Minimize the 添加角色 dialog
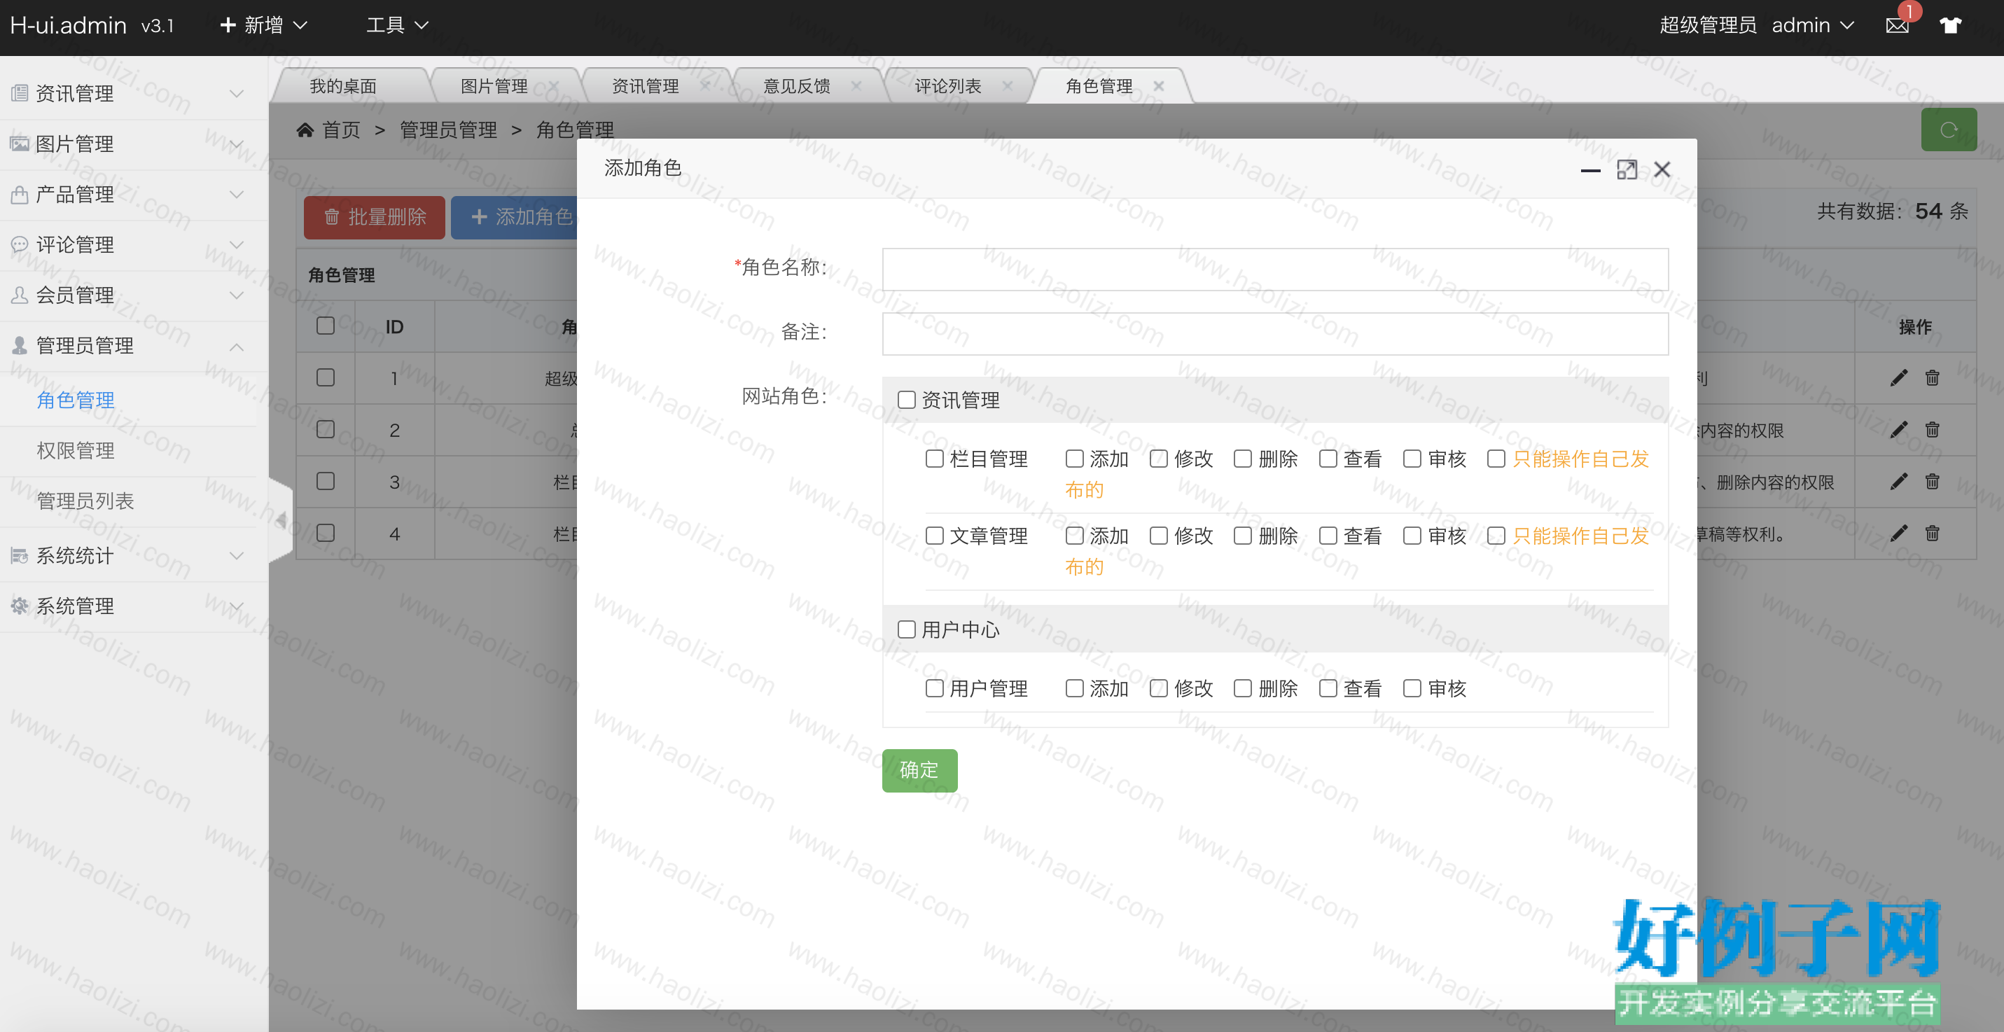 point(1590,170)
